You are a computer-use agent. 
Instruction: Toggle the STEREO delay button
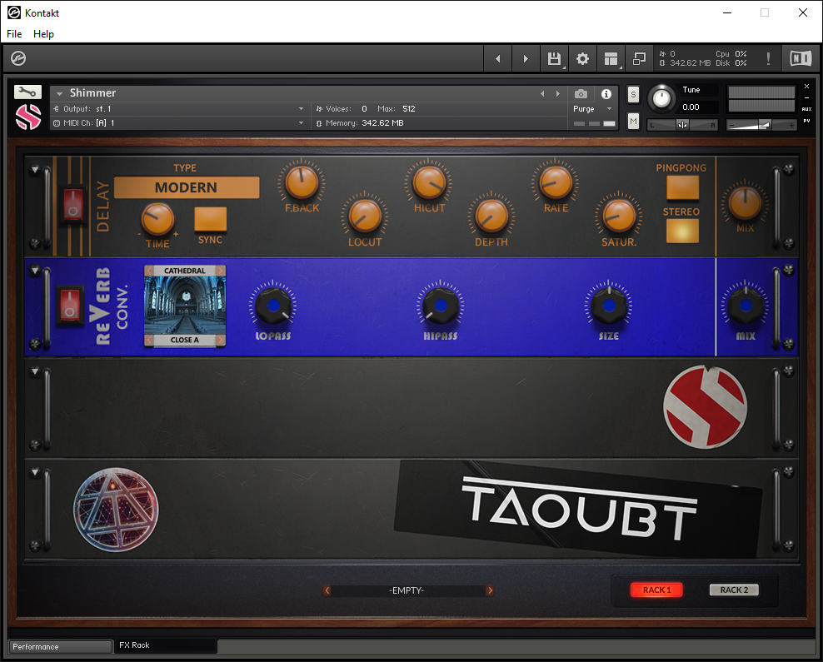tap(682, 231)
